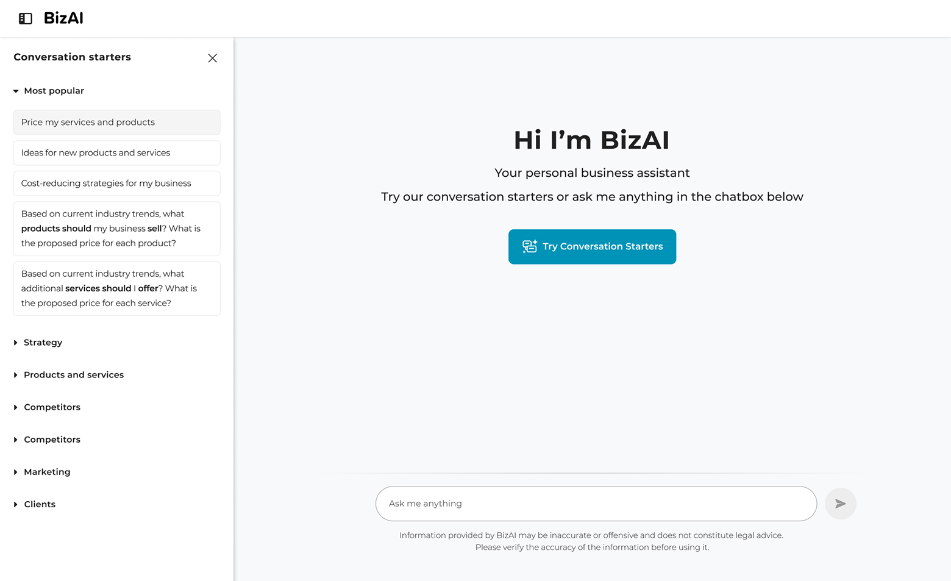
Task: Click the 'Hi I'm BizAI' heading
Action: (591, 140)
